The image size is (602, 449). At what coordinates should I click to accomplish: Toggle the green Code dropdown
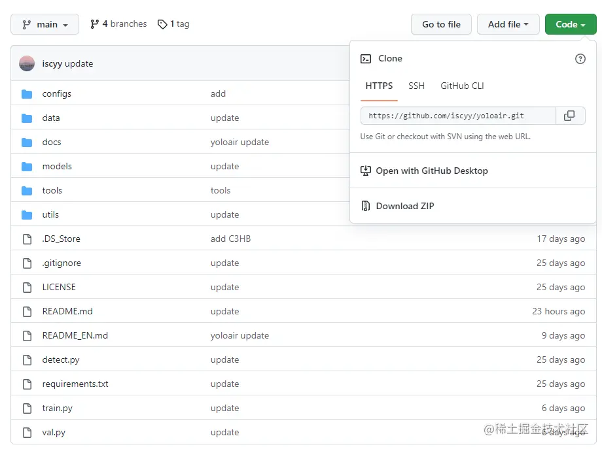571,24
